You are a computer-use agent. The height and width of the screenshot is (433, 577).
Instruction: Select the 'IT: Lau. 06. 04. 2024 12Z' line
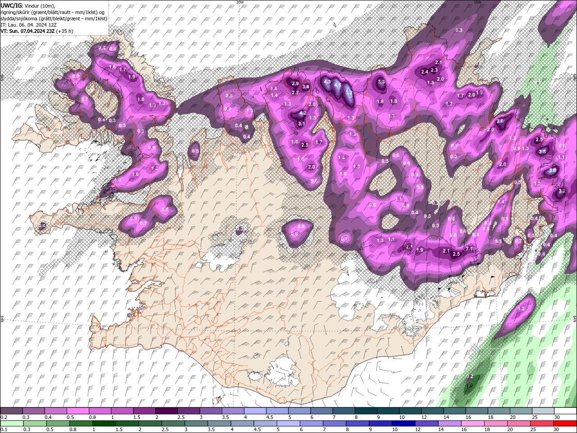(x=28, y=25)
